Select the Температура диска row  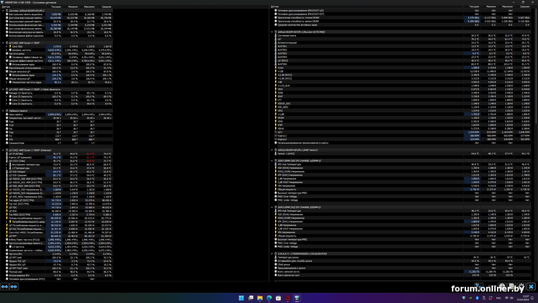(x=402, y=257)
